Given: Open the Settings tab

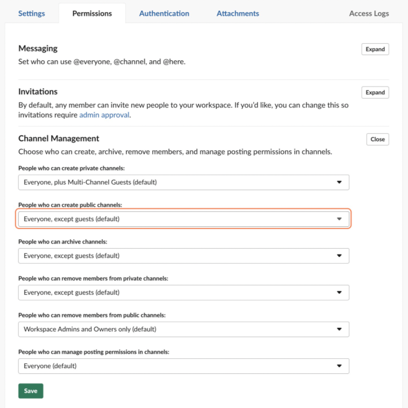Looking at the screenshot, I should [x=32, y=13].
